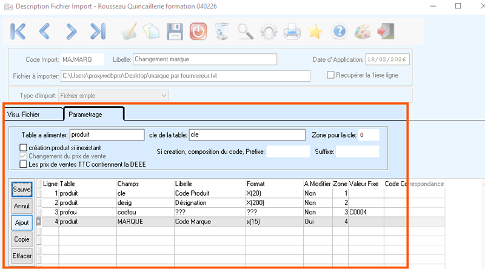Click the 'Ajout' button
This screenshot has width=485, height=269.
tap(22, 222)
